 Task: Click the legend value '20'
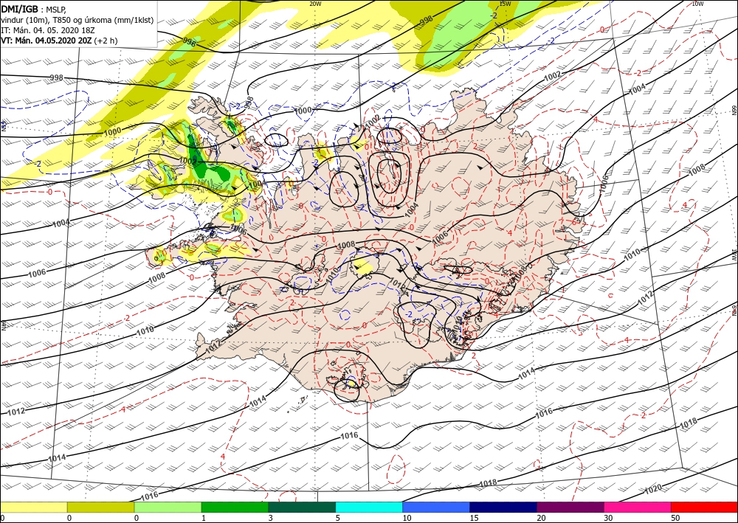[541, 518]
